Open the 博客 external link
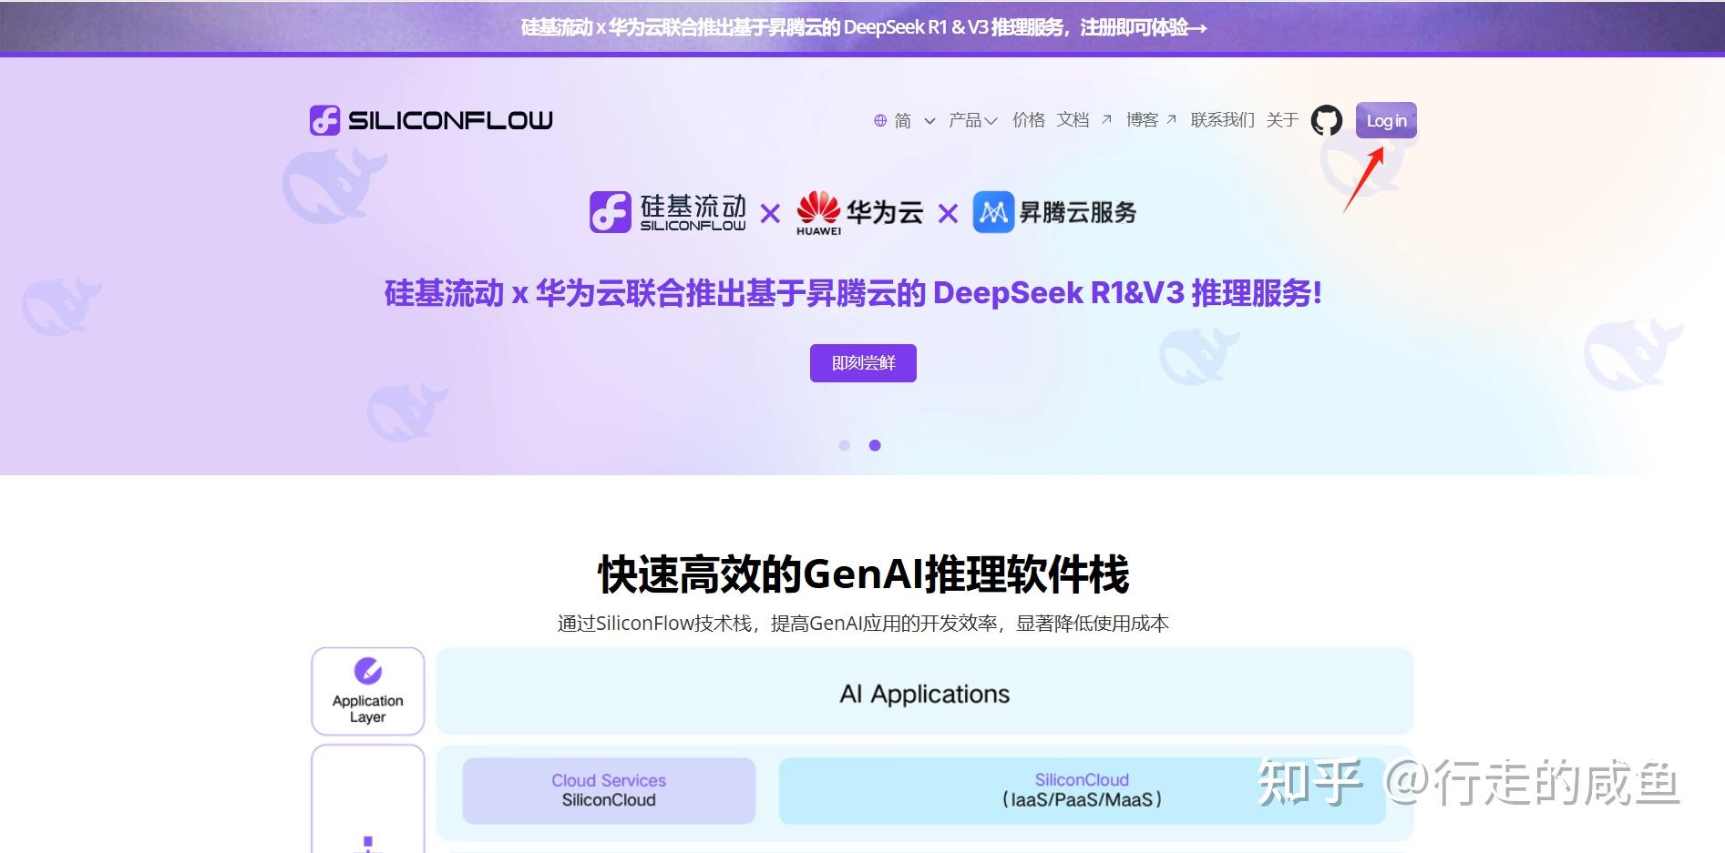This screenshot has width=1725, height=853. click(1151, 120)
